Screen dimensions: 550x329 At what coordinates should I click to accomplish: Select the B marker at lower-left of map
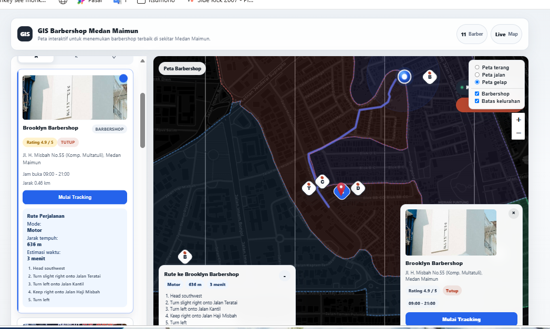click(x=185, y=257)
